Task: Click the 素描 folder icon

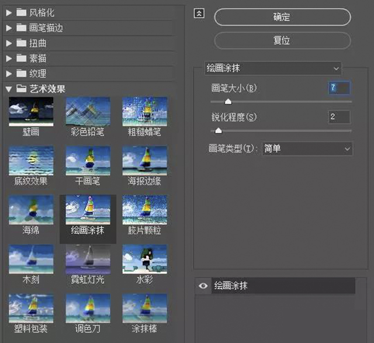Action: [21, 58]
